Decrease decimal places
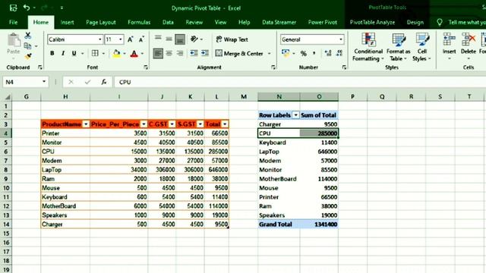The height and width of the screenshot is (273, 486). [x=339, y=53]
